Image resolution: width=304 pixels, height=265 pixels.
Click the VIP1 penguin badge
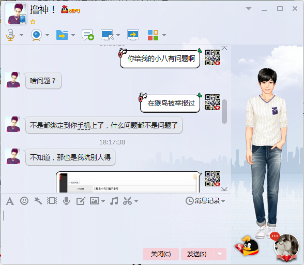70,10
